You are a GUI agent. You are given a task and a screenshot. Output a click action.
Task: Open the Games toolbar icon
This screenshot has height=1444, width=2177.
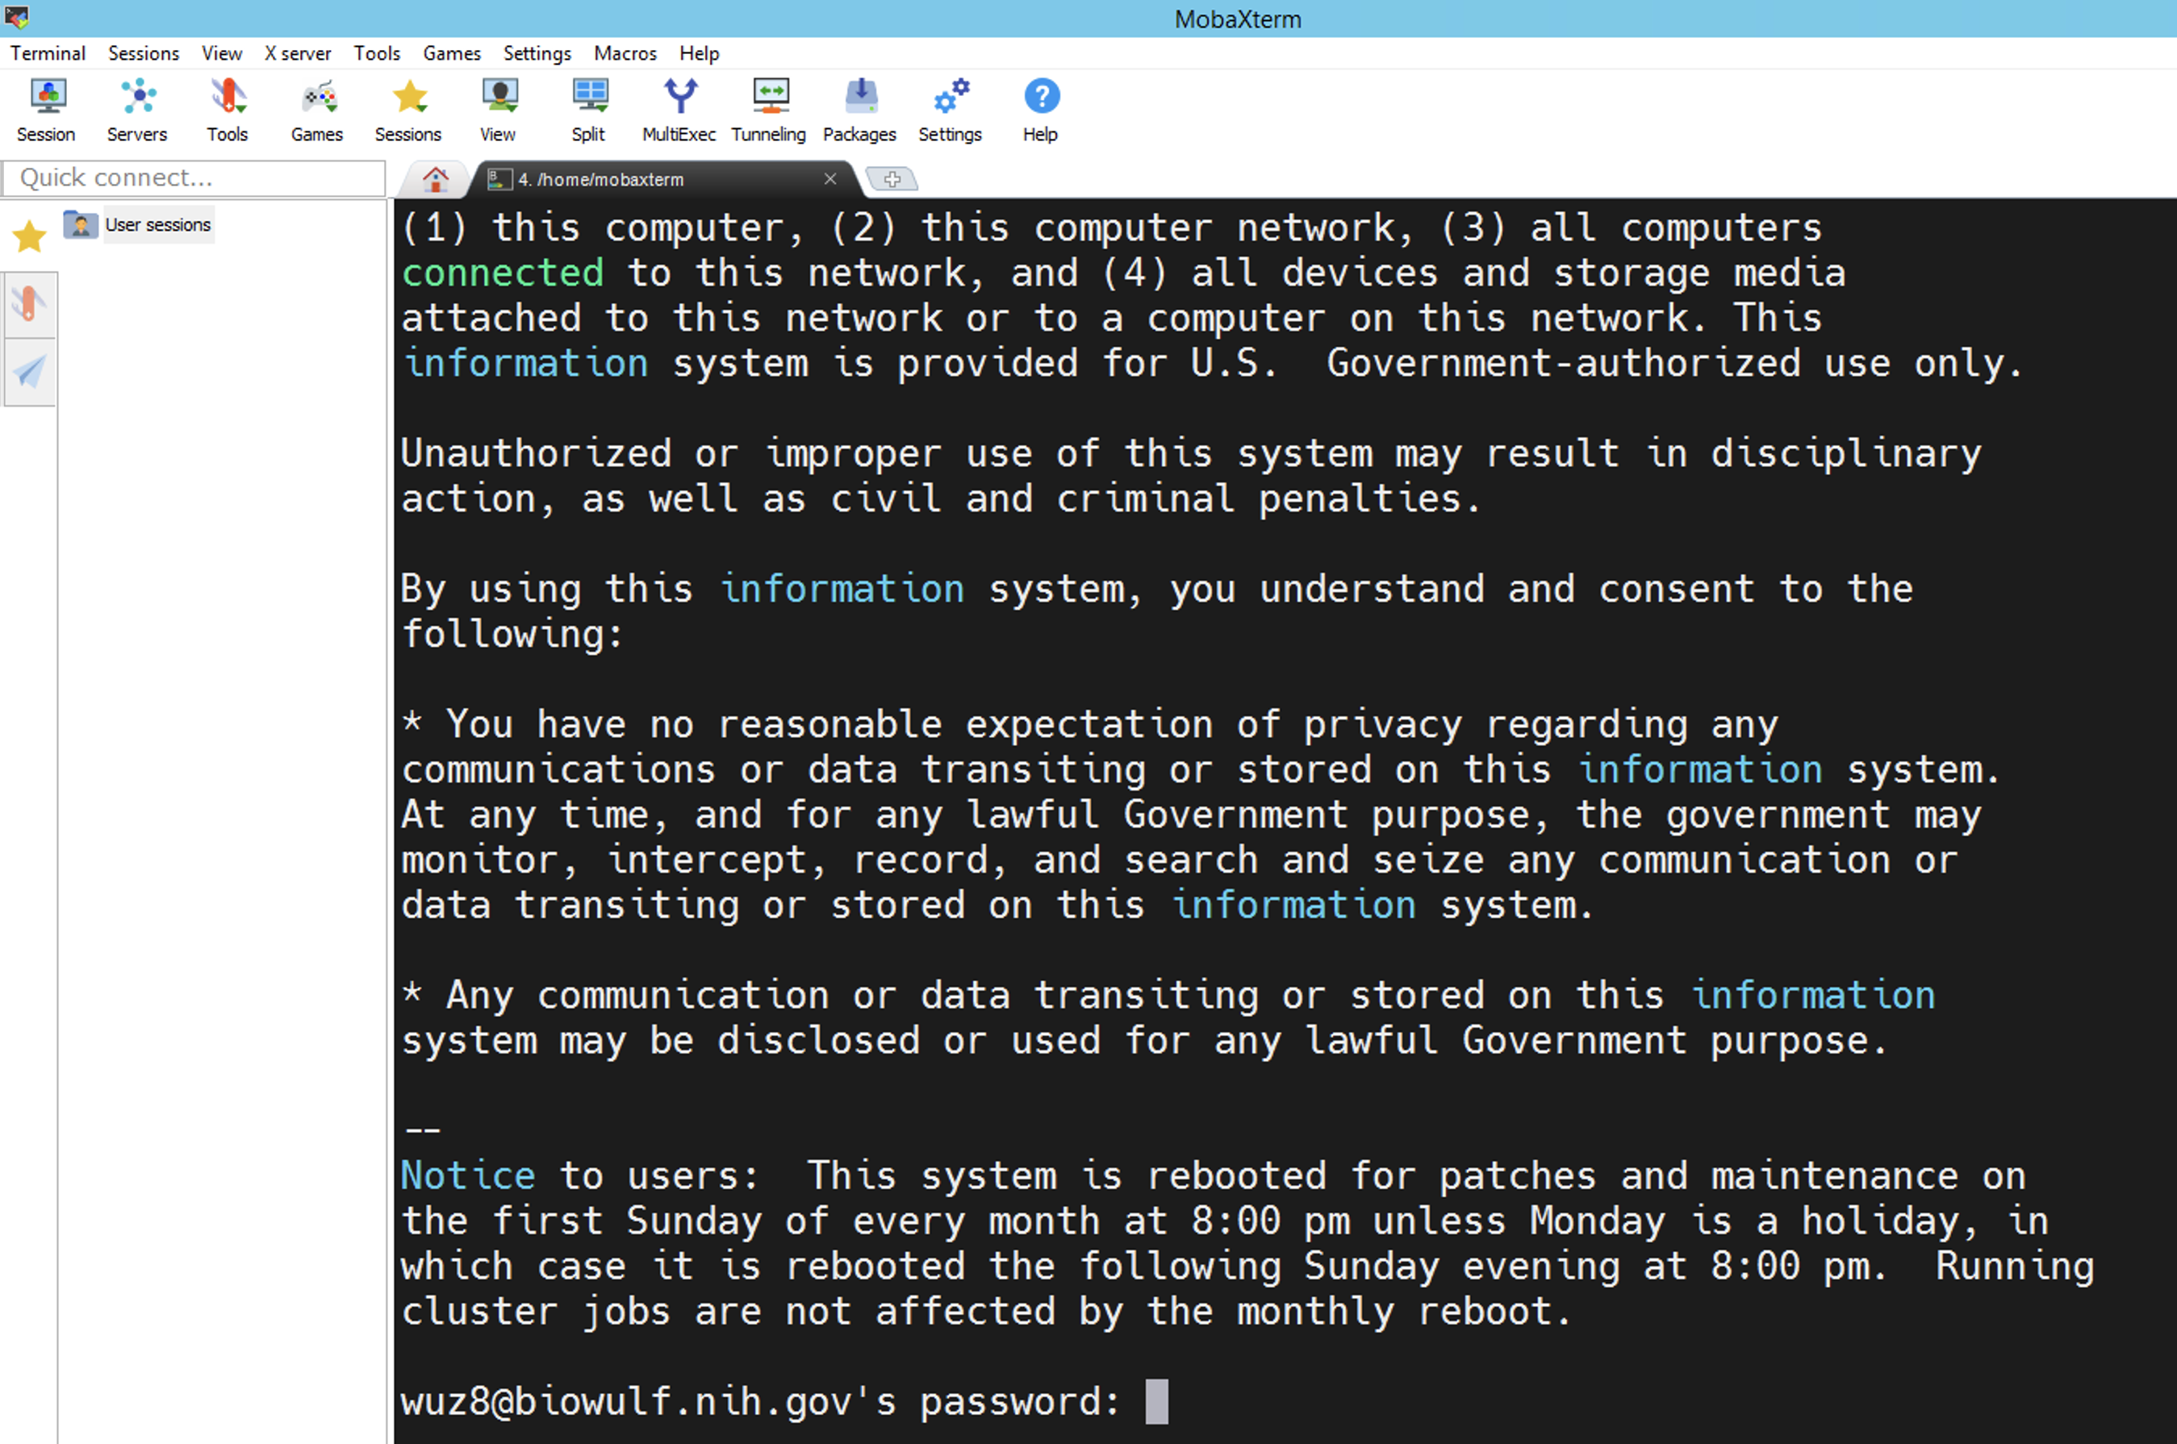click(x=318, y=109)
